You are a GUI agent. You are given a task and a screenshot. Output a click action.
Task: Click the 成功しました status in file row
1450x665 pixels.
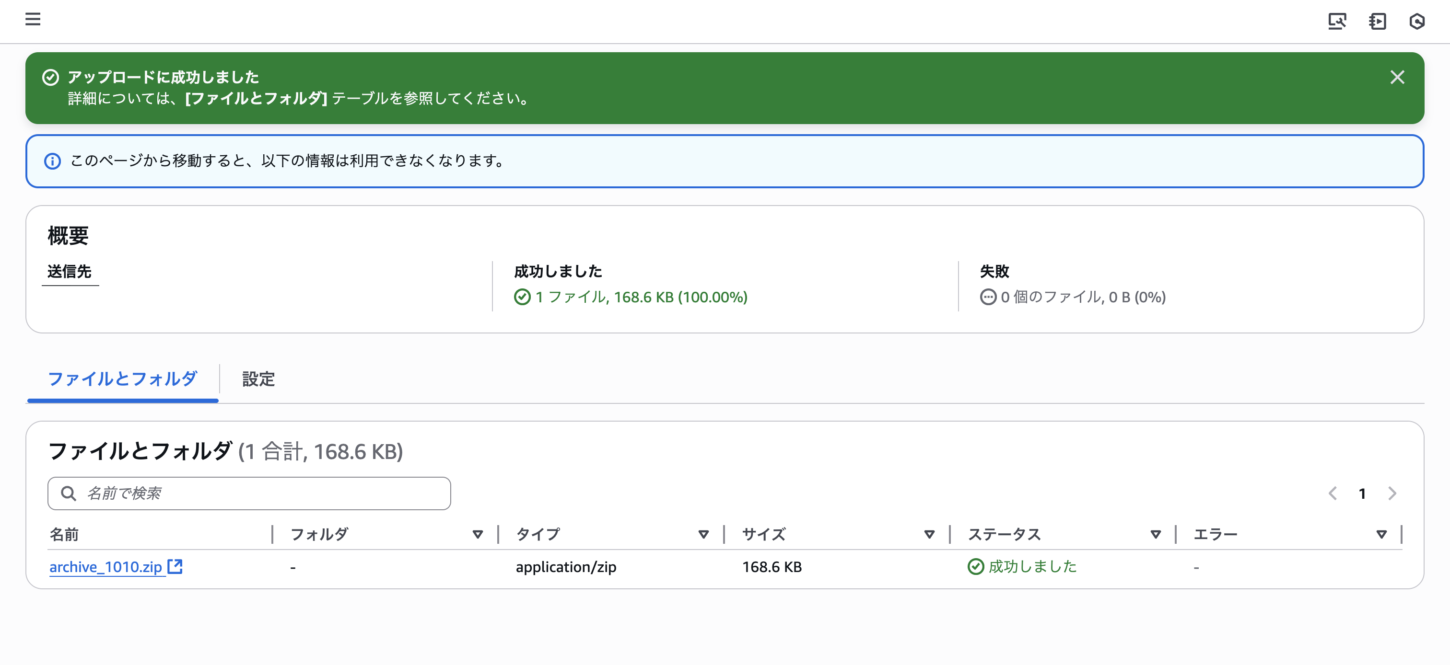[1032, 567]
